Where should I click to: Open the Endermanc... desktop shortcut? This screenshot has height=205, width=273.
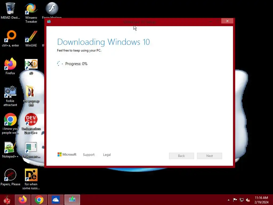[31, 150]
